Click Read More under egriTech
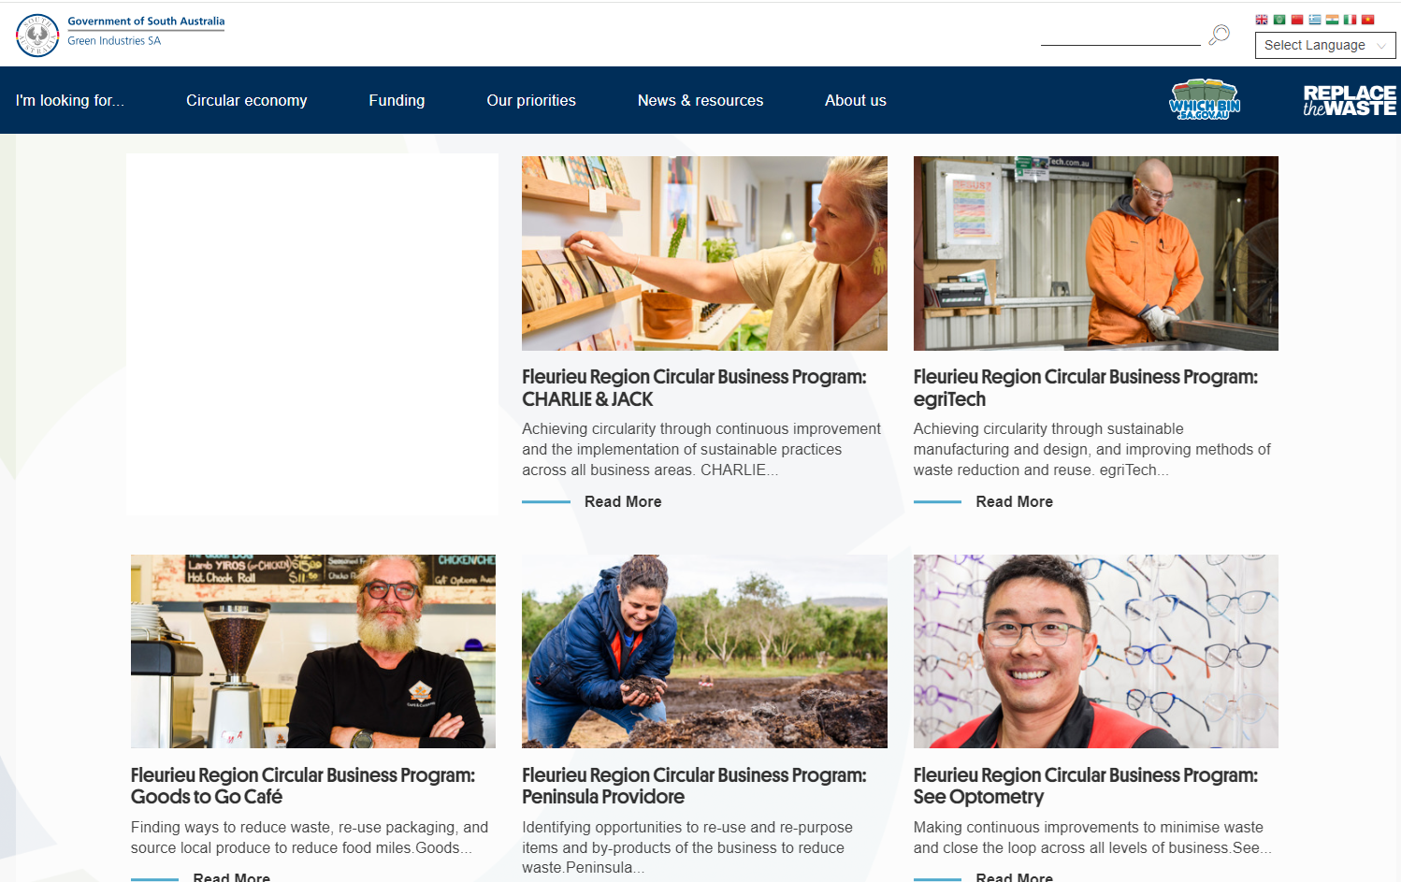This screenshot has width=1401, height=882. click(x=1014, y=501)
